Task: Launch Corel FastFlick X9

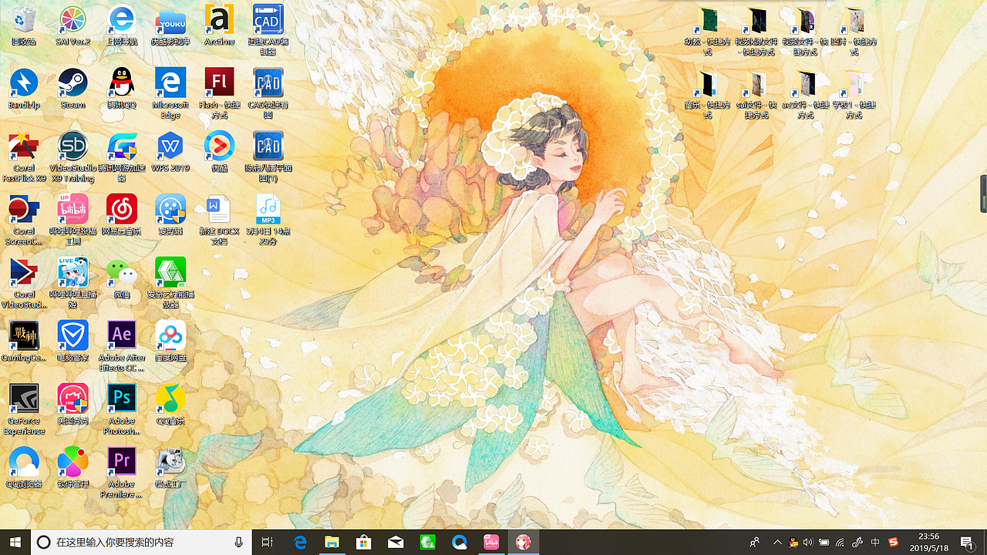Action: (x=24, y=157)
